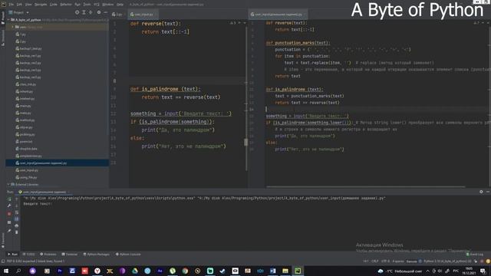Open the Edit menu
Viewport: 491px width, 276px height.
click(19, 5)
